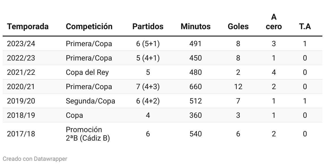Click the Copa del Rey competition cell
325x165 pixels.
[x=87, y=72]
